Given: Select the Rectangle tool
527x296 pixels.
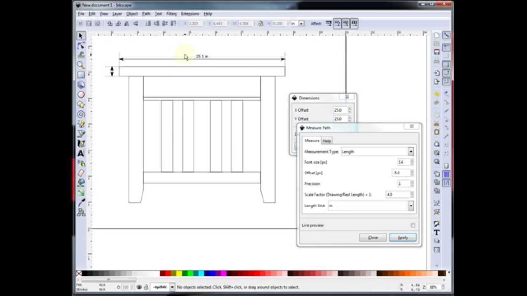Looking at the screenshot, I should click(x=81, y=75).
